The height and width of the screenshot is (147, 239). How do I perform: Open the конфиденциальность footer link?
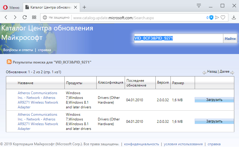[x=142, y=144]
